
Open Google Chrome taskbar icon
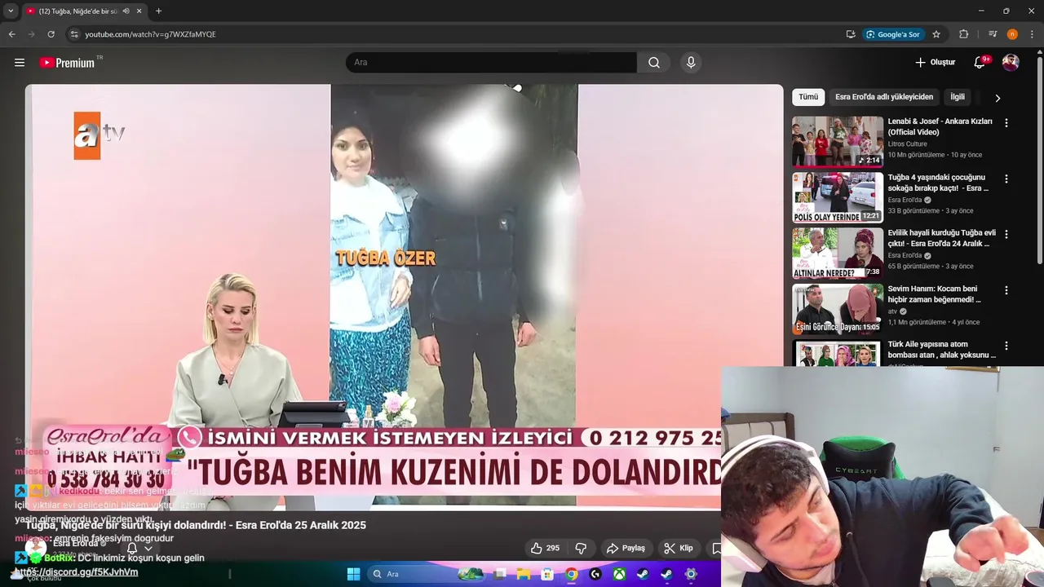point(572,574)
